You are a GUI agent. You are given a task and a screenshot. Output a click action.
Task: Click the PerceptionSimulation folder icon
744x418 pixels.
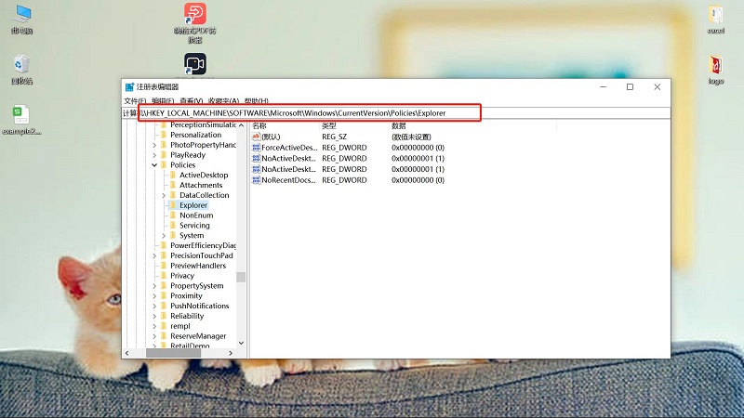tap(164, 124)
